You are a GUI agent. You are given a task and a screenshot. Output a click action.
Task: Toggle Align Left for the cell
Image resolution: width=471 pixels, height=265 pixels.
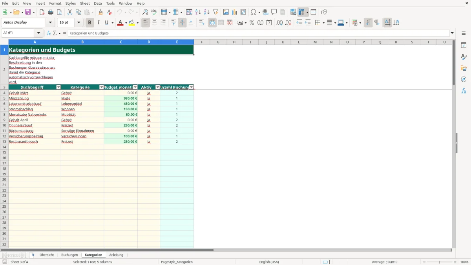click(x=146, y=23)
